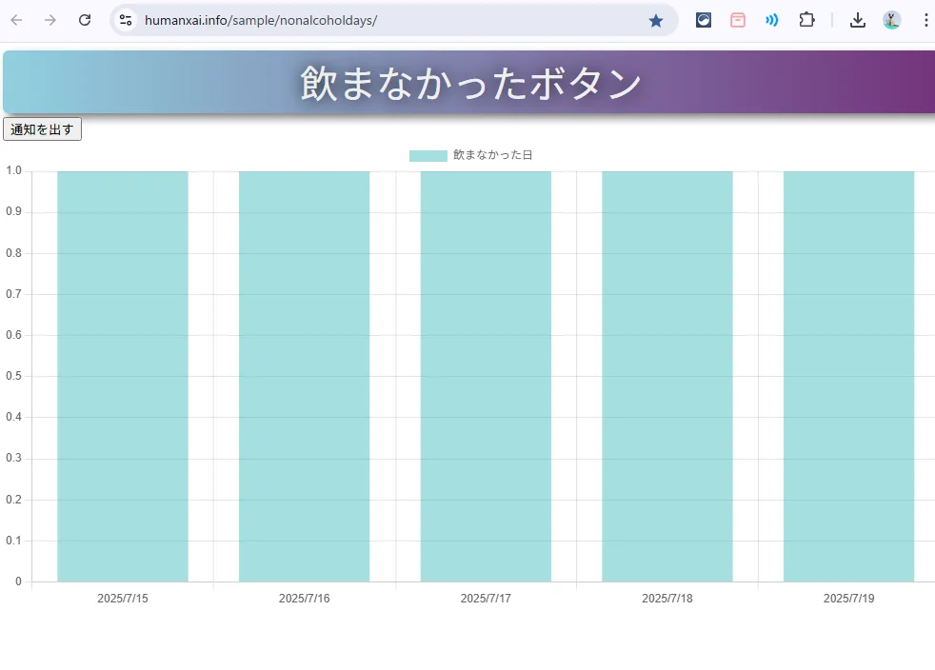Open the dark blue square extension icon
The width and height of the screenshot is (935, 670).
[704, 20]
